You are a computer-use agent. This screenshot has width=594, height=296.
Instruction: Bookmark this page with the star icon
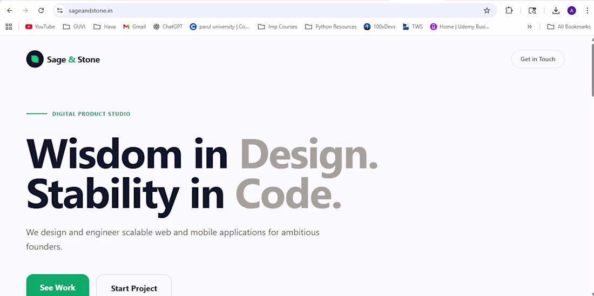point(487,11)
